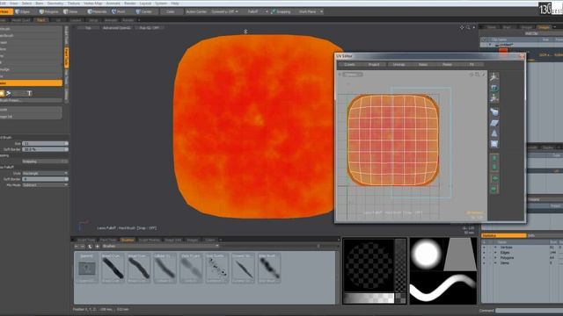The image size is (563, 316).
Task: Select the parent folder thumbnail in Brushes
Action: (87, 268)
